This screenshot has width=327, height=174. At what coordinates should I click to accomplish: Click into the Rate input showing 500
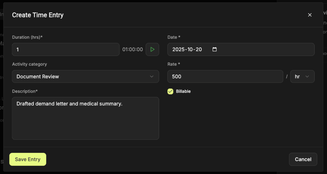coord(225,76)
